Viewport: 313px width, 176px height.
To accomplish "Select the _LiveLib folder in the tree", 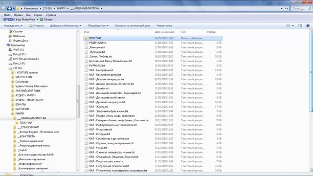I will [22, 150].
